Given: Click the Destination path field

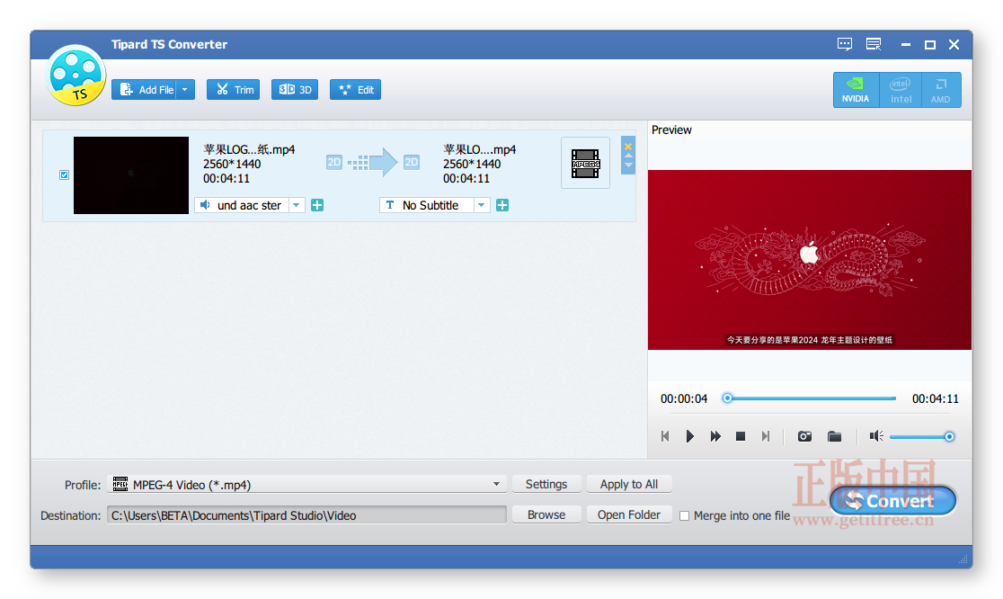Looking at the screenshot, I should point(307,515).
